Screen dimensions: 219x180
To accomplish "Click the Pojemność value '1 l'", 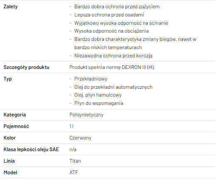I will tap(71, 126).
